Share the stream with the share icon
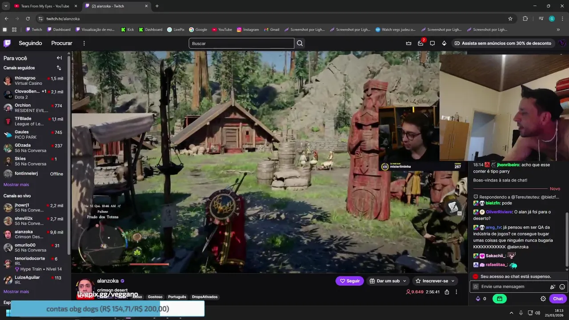Image resolution: width=569 pixels, height=320 pixels. 447,292
